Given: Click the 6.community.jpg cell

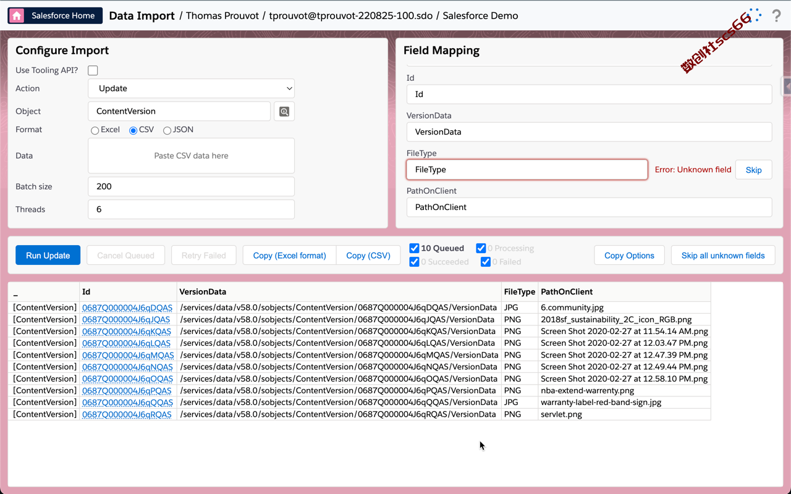Looking at the screenshot, I should (x=624, y=308).
